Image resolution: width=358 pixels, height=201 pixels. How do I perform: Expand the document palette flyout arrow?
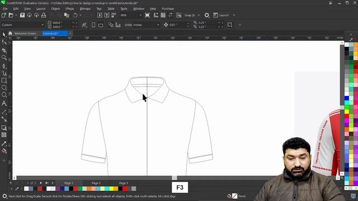pos(11,189)
